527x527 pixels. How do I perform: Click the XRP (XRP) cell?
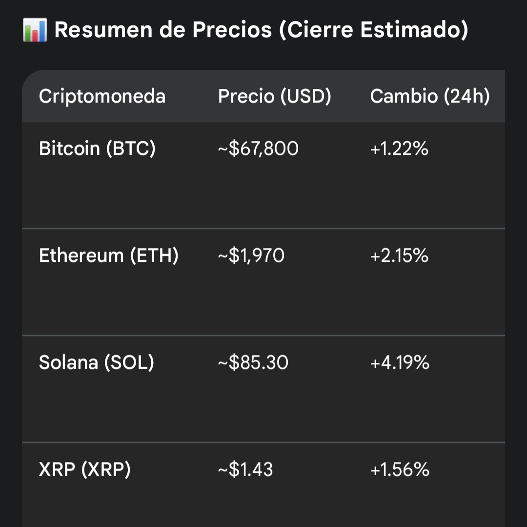coord(84,469)
